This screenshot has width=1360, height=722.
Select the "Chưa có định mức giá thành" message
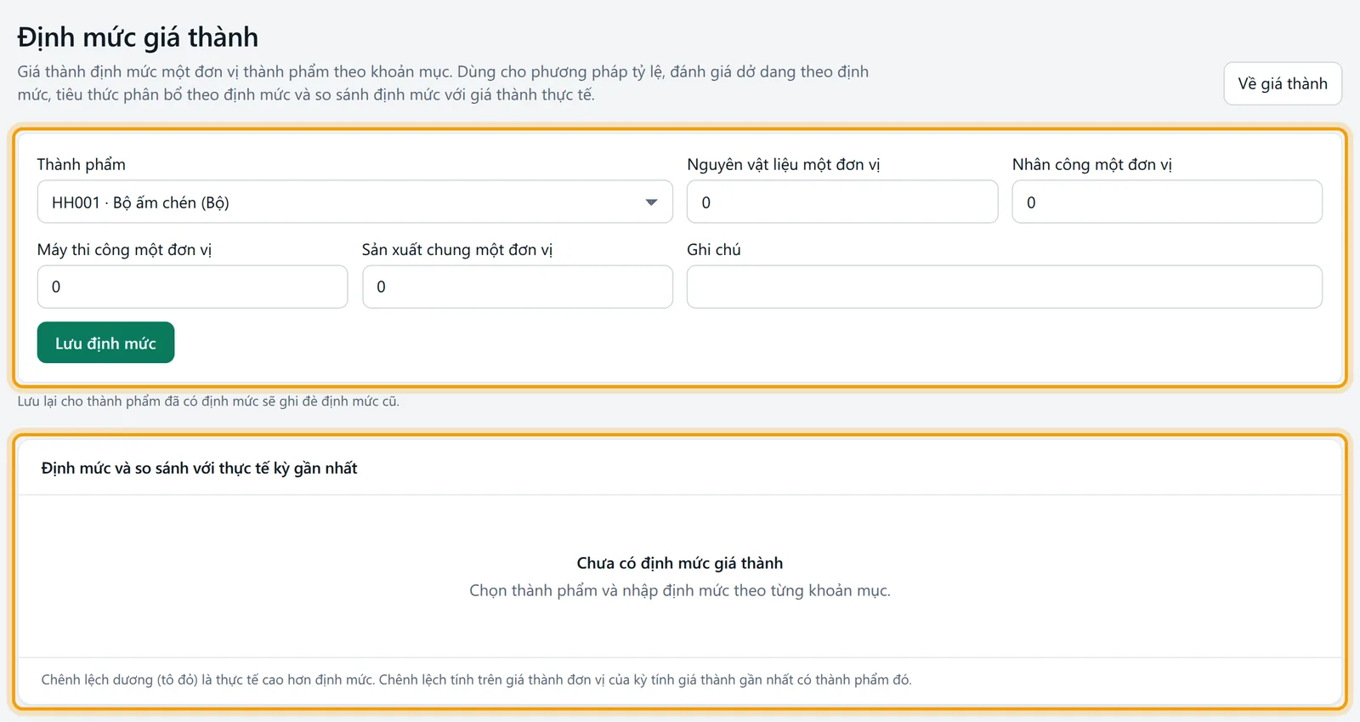(680, 563)
